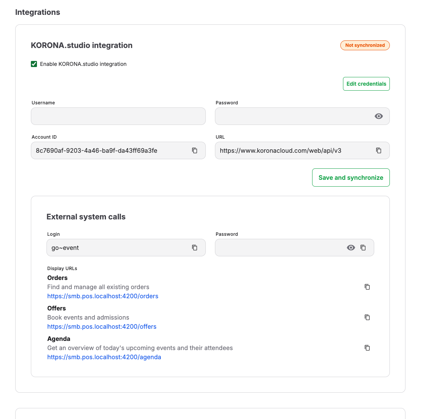Open the smb.pos.localhost offers link

click(102, 327)
